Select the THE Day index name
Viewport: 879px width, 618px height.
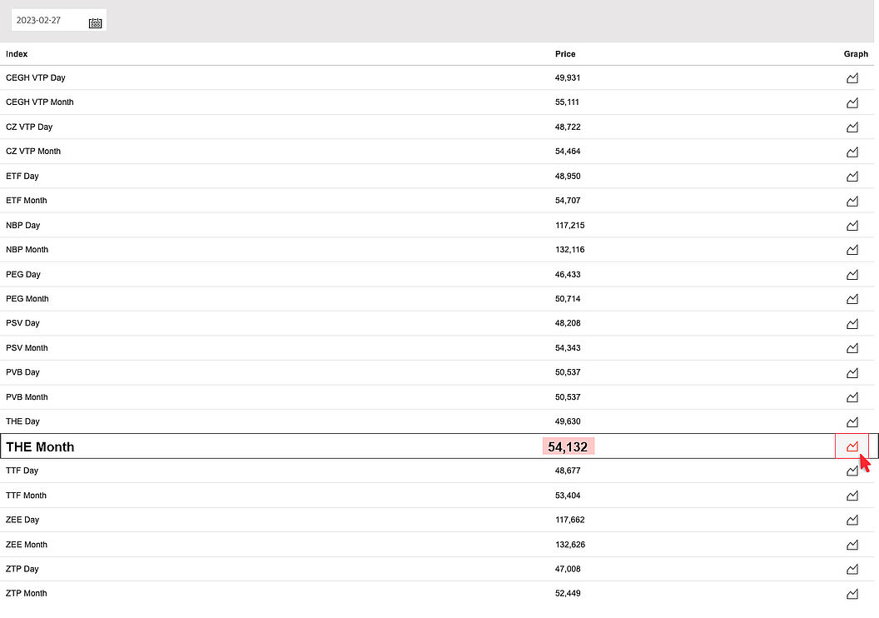[x=23, y=421]
